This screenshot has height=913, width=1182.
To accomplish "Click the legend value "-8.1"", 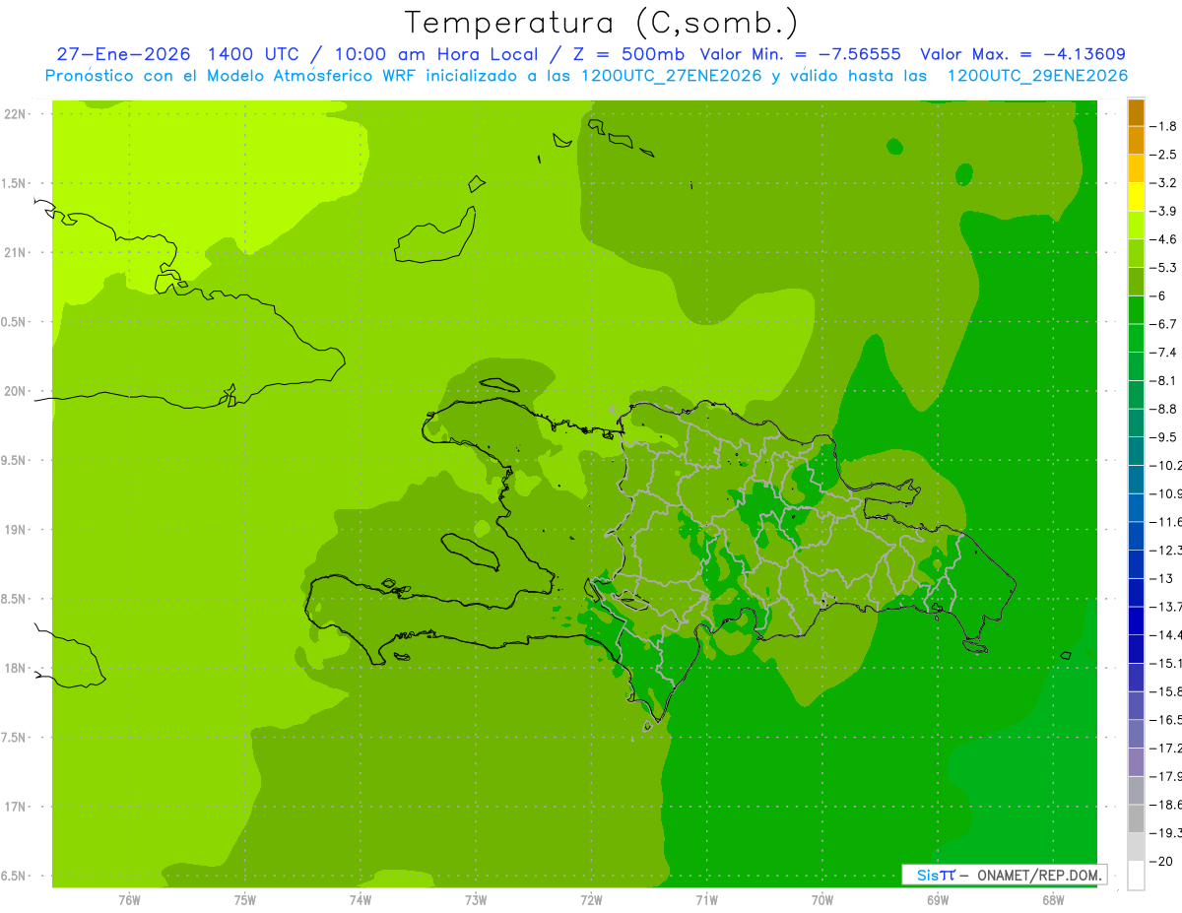I will 1163,380.
